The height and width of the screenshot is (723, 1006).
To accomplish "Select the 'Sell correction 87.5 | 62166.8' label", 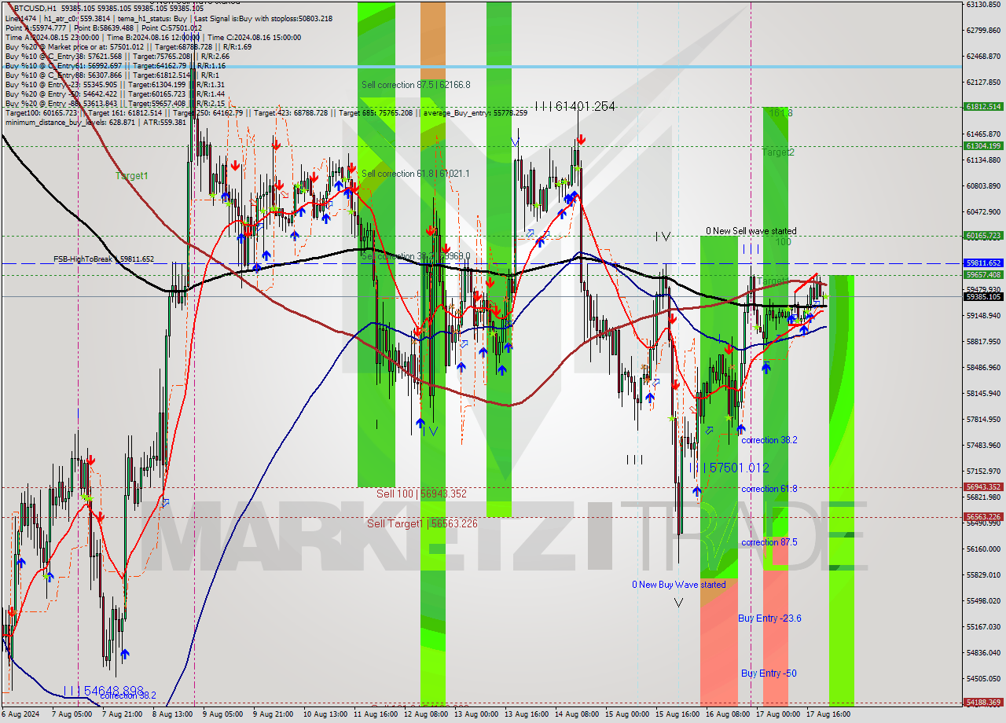I will pos(416,85).
